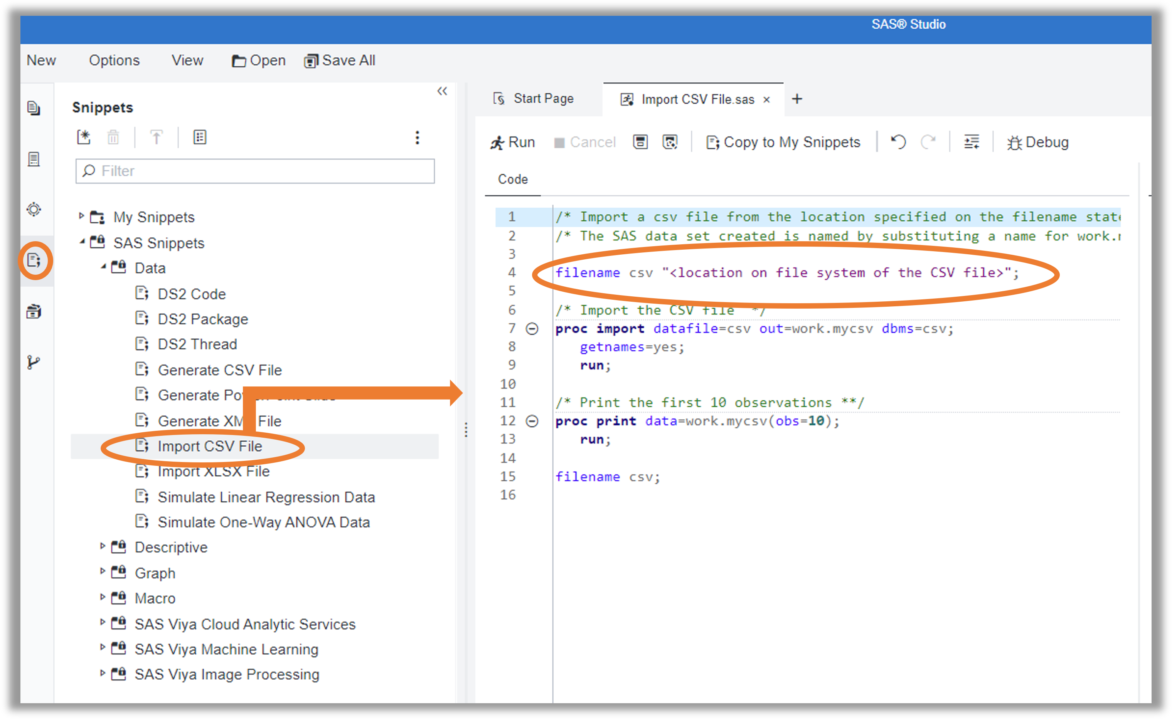1172x719 pixels.
Task: Click the getnames=yes line of code
Action: tap(631, 347)
